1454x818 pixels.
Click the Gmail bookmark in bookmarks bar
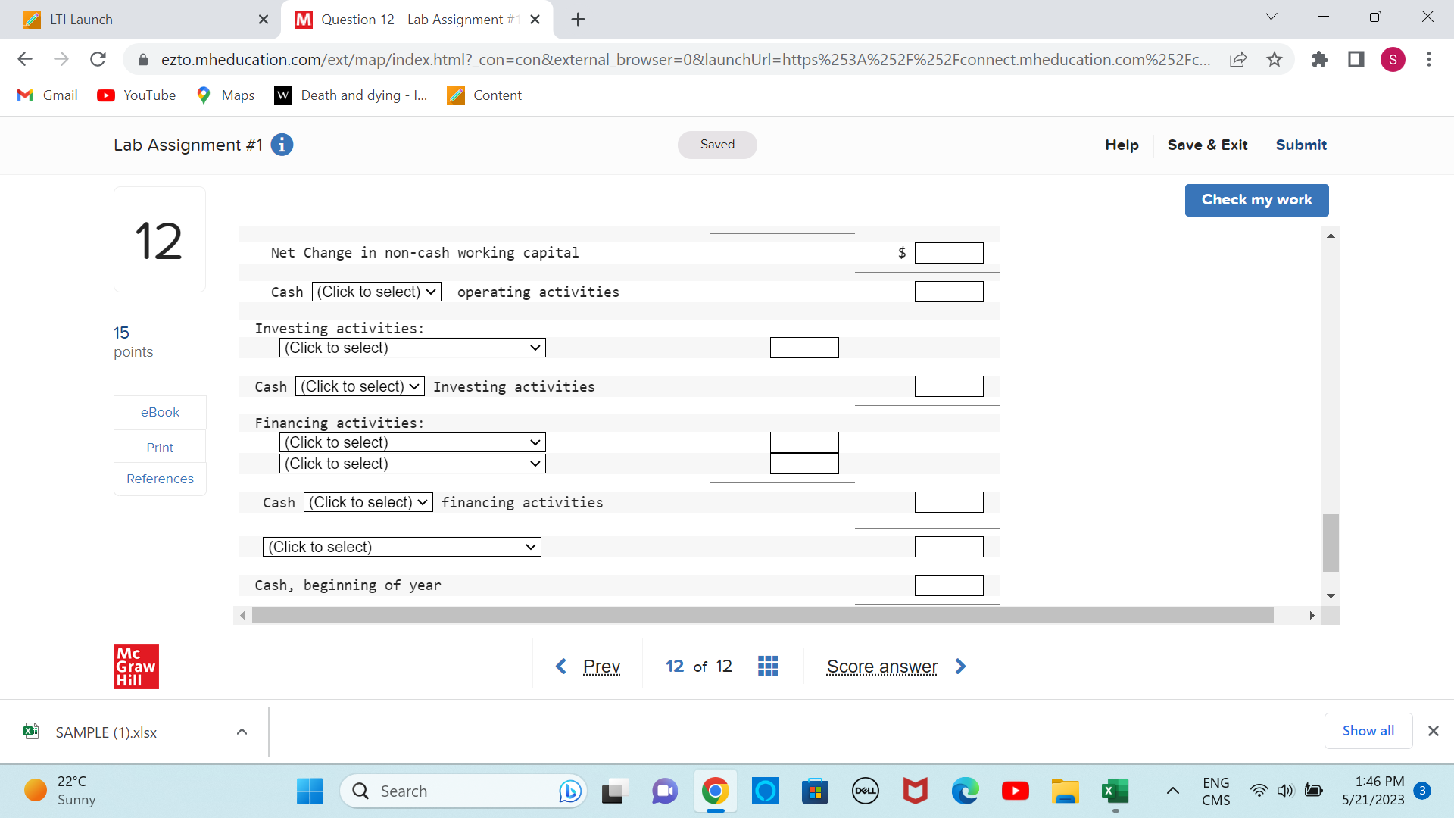pyautogui.click(x=46, y=95)
